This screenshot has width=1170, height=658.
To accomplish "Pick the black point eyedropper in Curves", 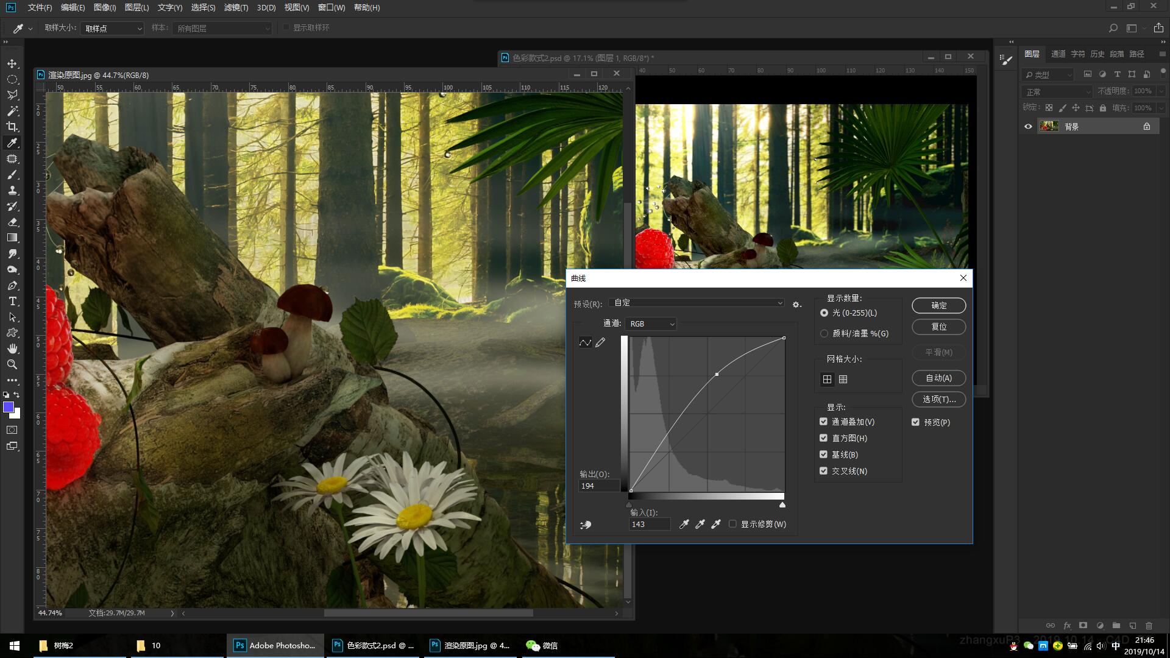I will click(x=684, y=524).
